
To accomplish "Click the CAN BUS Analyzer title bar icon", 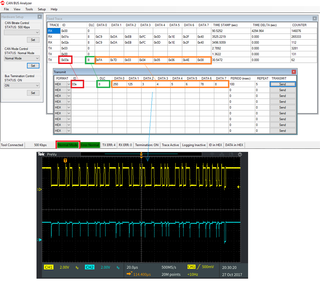I will point(3,3).
